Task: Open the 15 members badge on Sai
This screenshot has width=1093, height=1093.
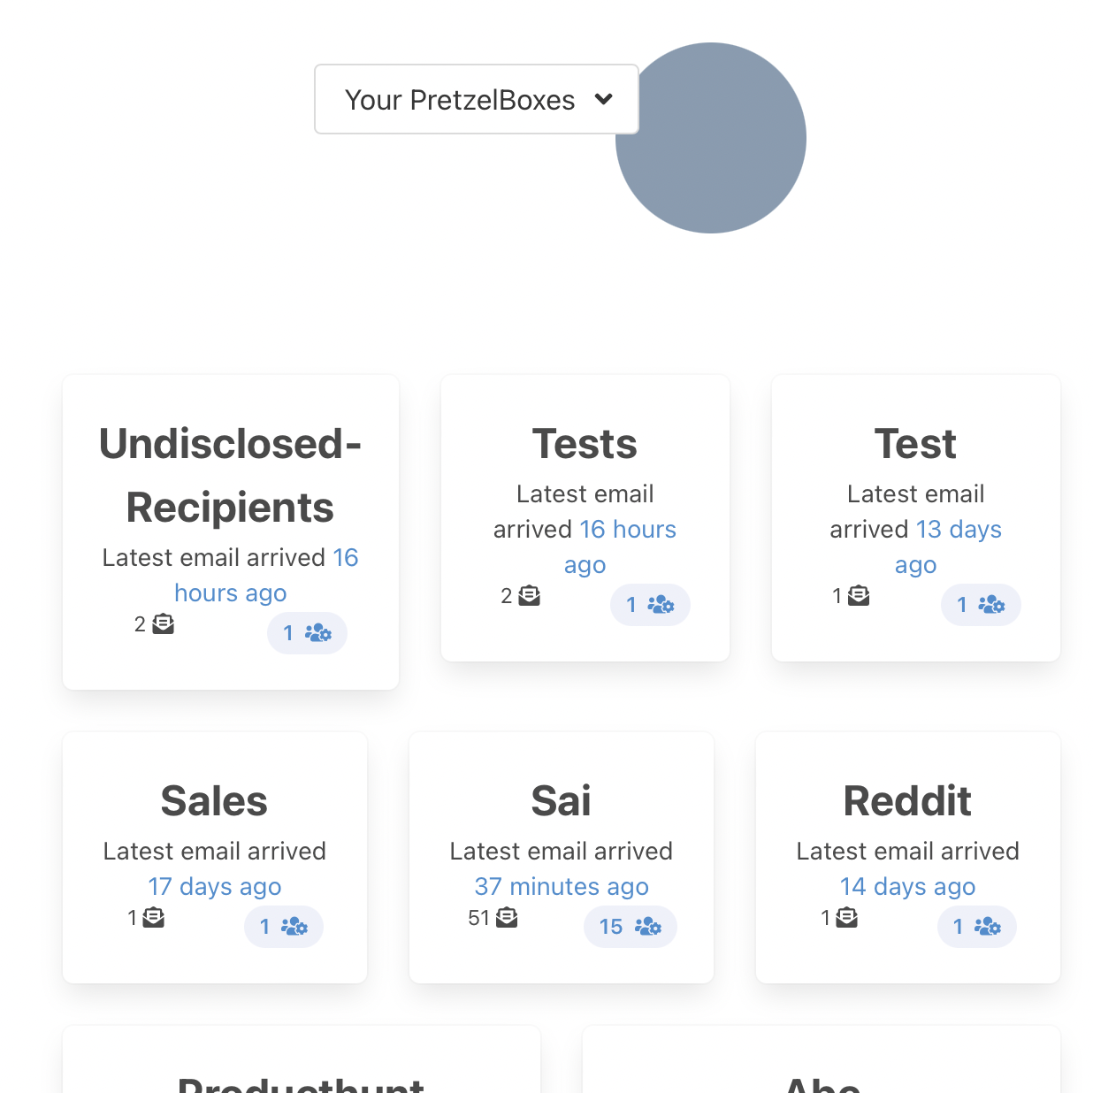Action: pos(631,927)
